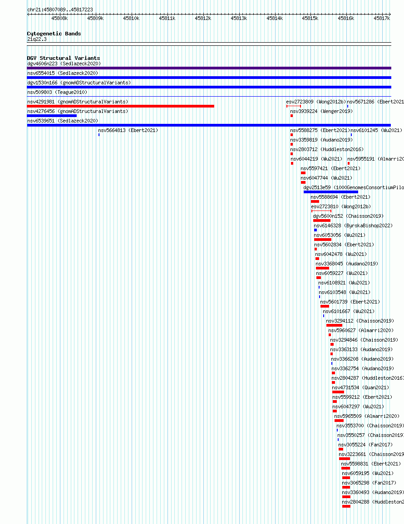Click nsv4291981 gnomAD variant label
The width and height of the screenshot is (404, 524).
tap(78, 102)
